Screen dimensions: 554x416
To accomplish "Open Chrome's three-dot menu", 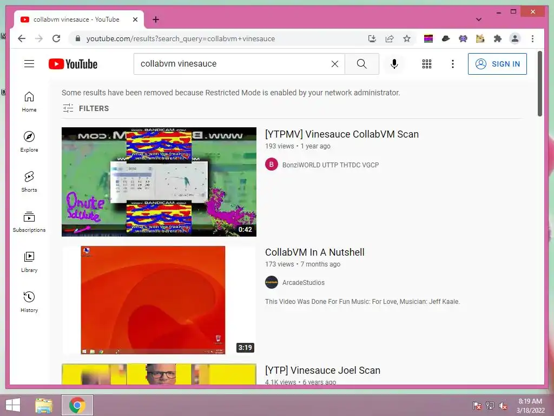I will click(532, 38).
